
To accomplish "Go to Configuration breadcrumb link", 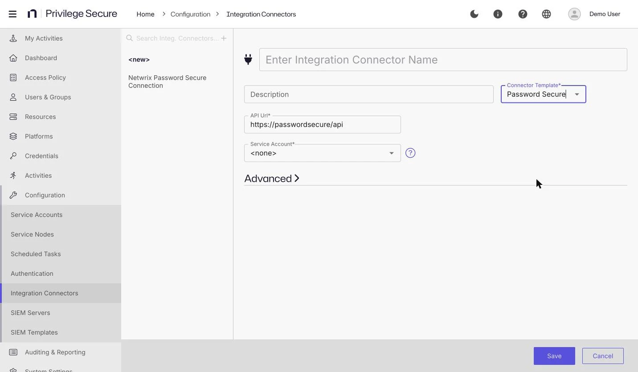I will 190,14.
